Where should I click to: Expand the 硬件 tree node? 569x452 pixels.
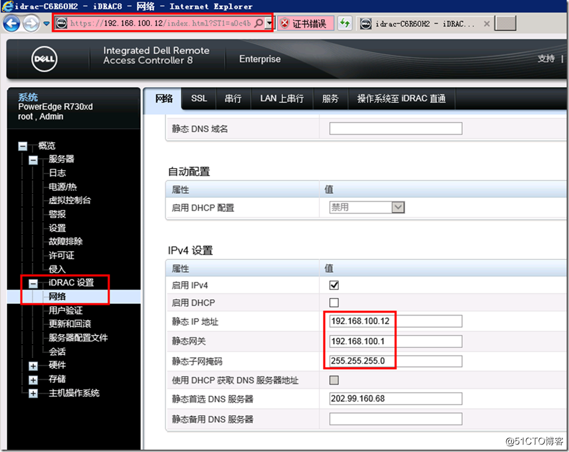tap(33, 365)
